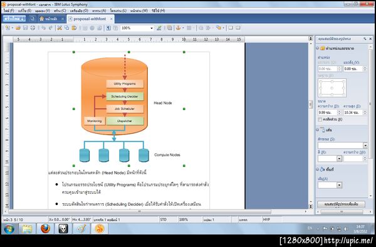Click the toolbar icon left of the anchor
Viewport: 376px width, 247px height.
point(170,28)
